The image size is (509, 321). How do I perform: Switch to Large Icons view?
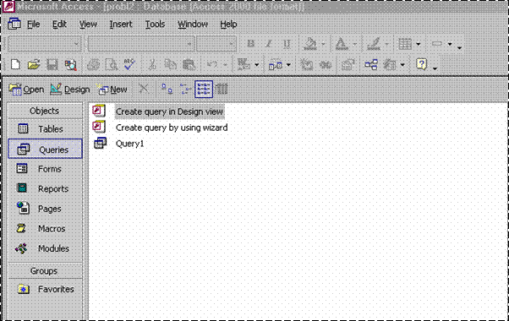[x=167, y=89]
